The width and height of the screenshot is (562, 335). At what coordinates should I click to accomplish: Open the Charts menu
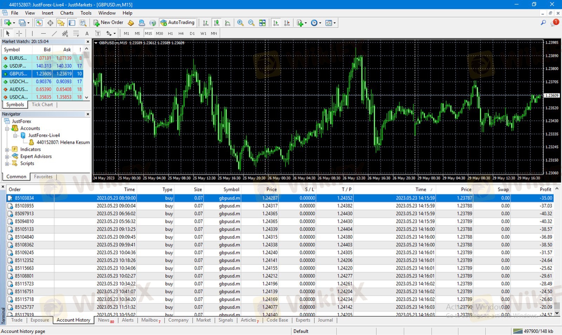67,13
